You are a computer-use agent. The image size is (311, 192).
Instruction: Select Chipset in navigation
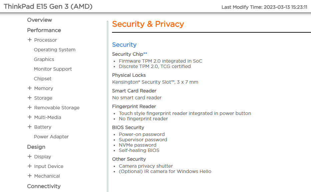point(43,79)
